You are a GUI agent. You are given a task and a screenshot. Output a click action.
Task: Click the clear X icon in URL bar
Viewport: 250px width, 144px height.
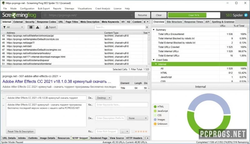click(x=132, y=15)
